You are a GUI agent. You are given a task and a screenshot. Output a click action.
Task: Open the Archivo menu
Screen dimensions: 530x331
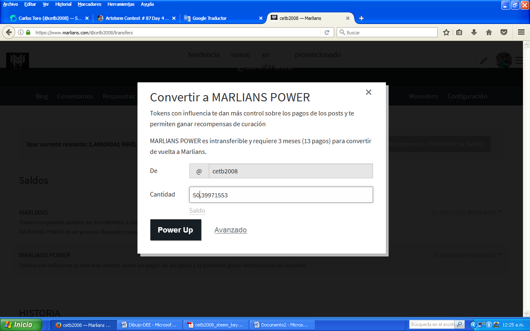pyautogui.click(x=10, y=4)
